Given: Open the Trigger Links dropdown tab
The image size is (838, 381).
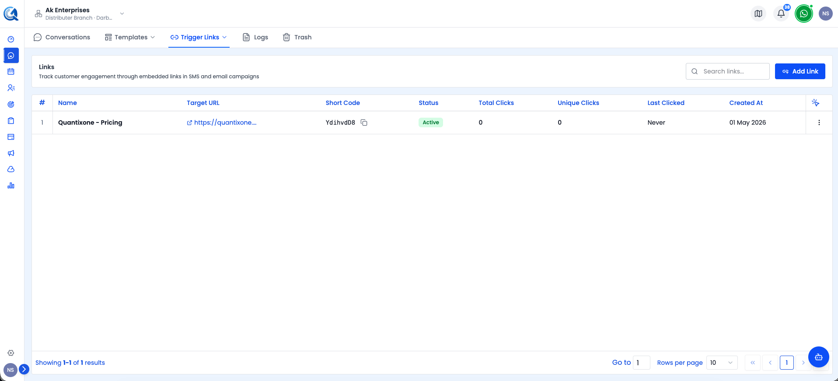Looking at the screenshot, I should click(199, 37).
